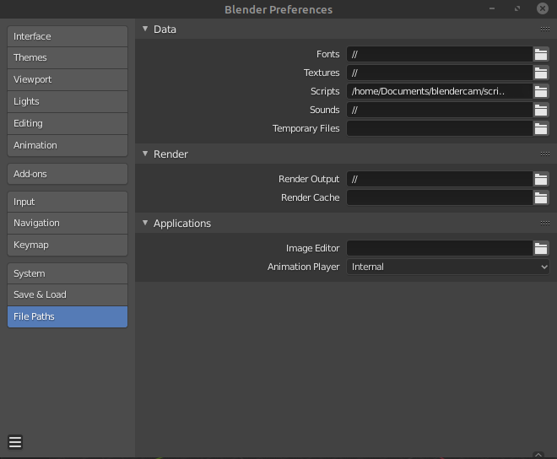Edit the Render Cache path field

pos(440,197)
